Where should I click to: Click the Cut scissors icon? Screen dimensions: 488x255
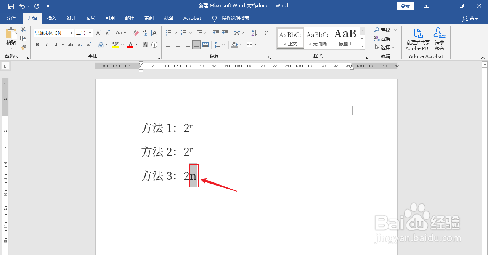click(x=23, y=30)
